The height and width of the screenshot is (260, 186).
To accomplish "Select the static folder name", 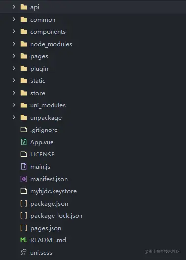I will tap(38, 81).
